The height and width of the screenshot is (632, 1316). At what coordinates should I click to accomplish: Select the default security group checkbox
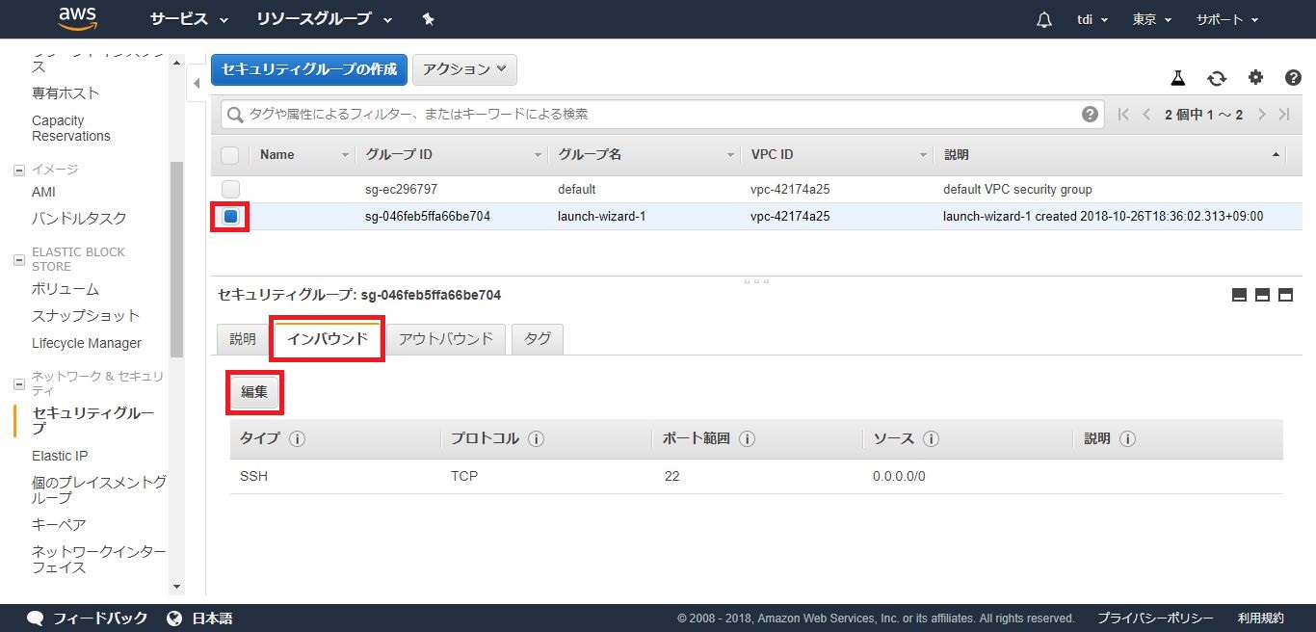click(x=231, y=189)
